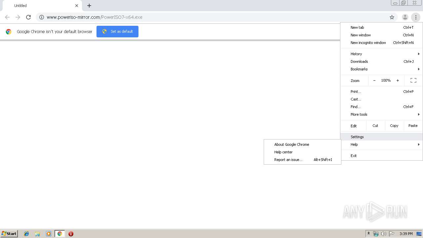Expand the More tools submenu
The height and width of the screenshot is (238, 423).
(382, 114)
